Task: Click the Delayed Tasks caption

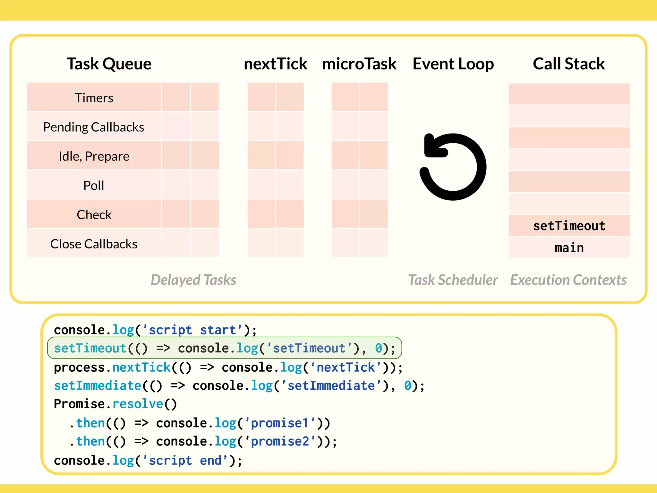Action: (193, 280)
